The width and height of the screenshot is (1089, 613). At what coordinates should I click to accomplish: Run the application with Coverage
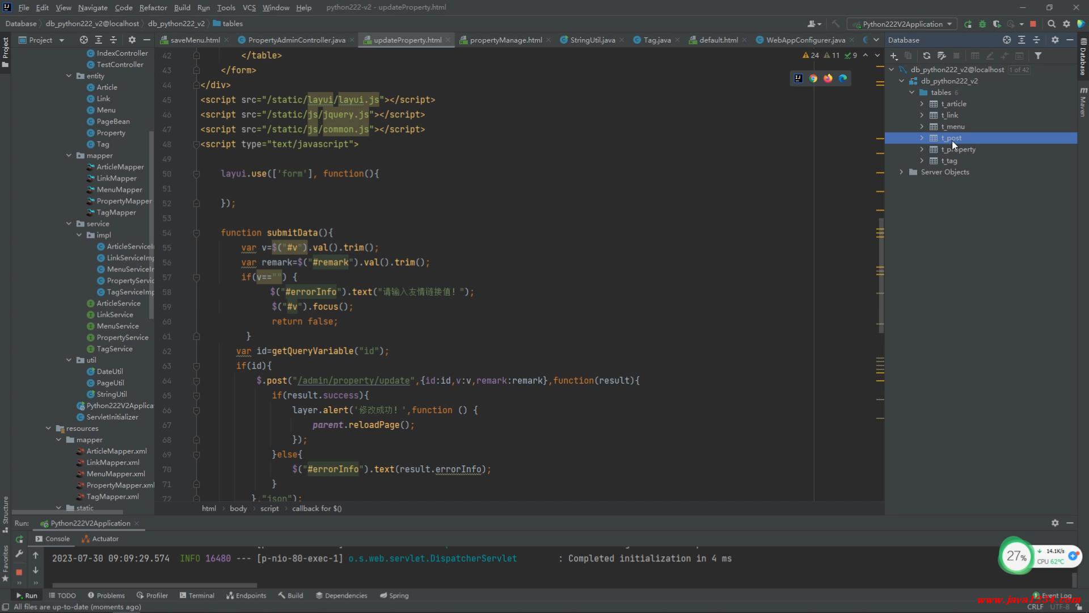click(997, 24)
